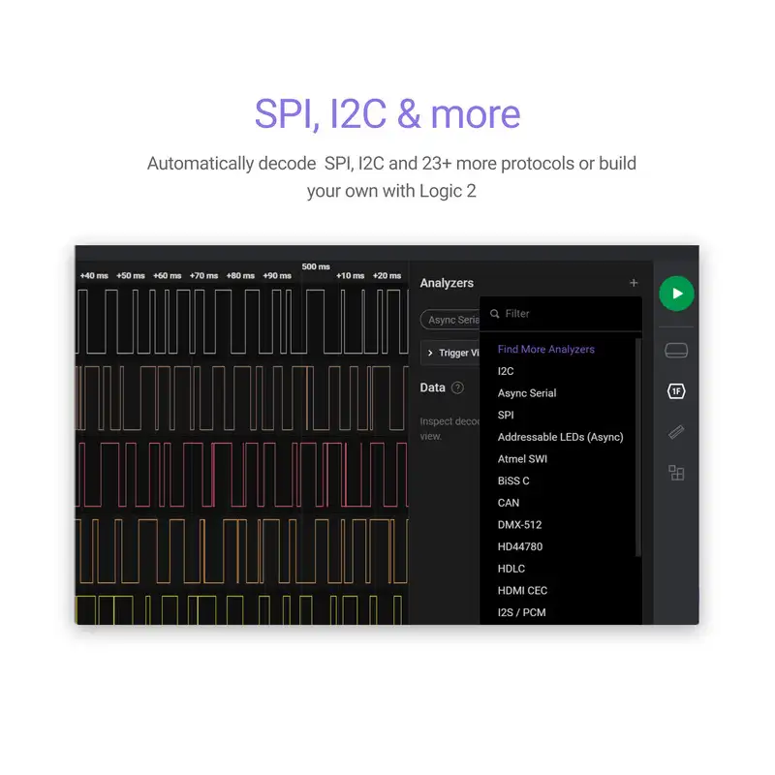The width and height of the screenshot is (775, 775).
Task: Add an analyzer with the plus icon
Action: point(634,283)
